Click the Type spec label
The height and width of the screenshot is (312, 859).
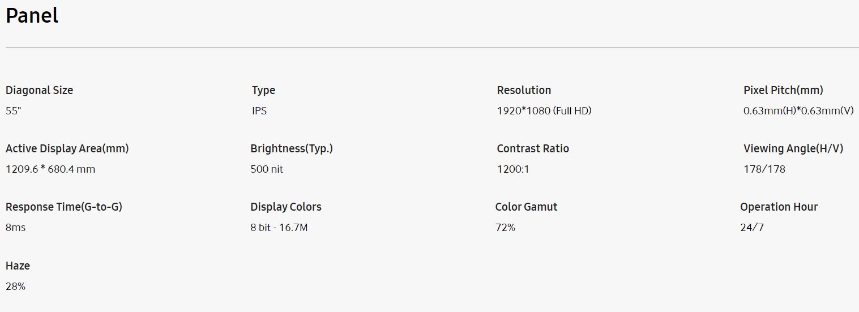[263, 90]
